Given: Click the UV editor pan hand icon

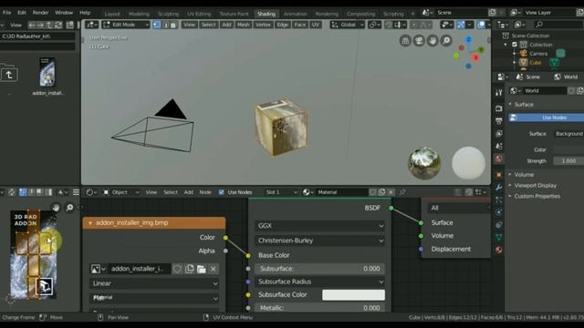Looking at the screenshot, I should (x=56, y=208).
